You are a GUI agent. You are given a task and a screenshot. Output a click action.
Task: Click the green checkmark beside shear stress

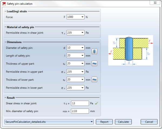tap(97, 103)
